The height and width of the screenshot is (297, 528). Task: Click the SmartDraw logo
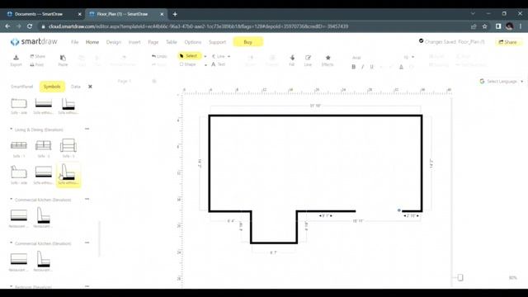pyautogui.click(x=34, y=42)
